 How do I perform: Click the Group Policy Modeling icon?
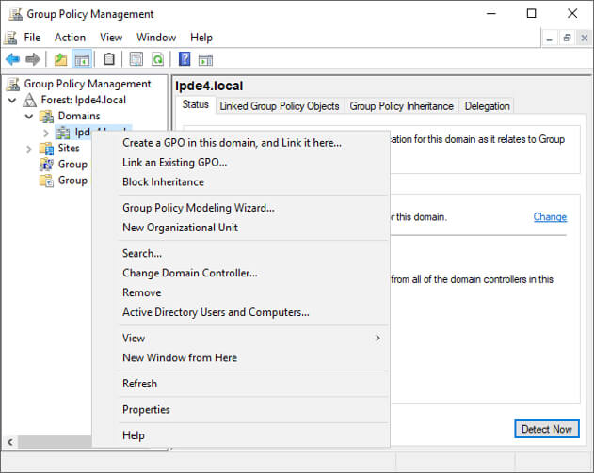pos(46,165)
